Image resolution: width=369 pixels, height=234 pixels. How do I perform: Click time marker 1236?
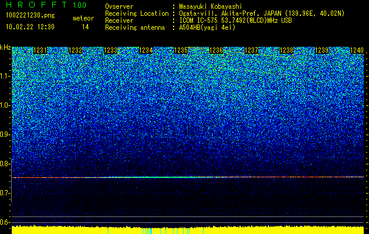216,50
